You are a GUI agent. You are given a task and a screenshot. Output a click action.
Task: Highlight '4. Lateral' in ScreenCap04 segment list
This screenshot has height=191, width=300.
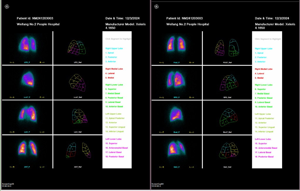point(259,73)
